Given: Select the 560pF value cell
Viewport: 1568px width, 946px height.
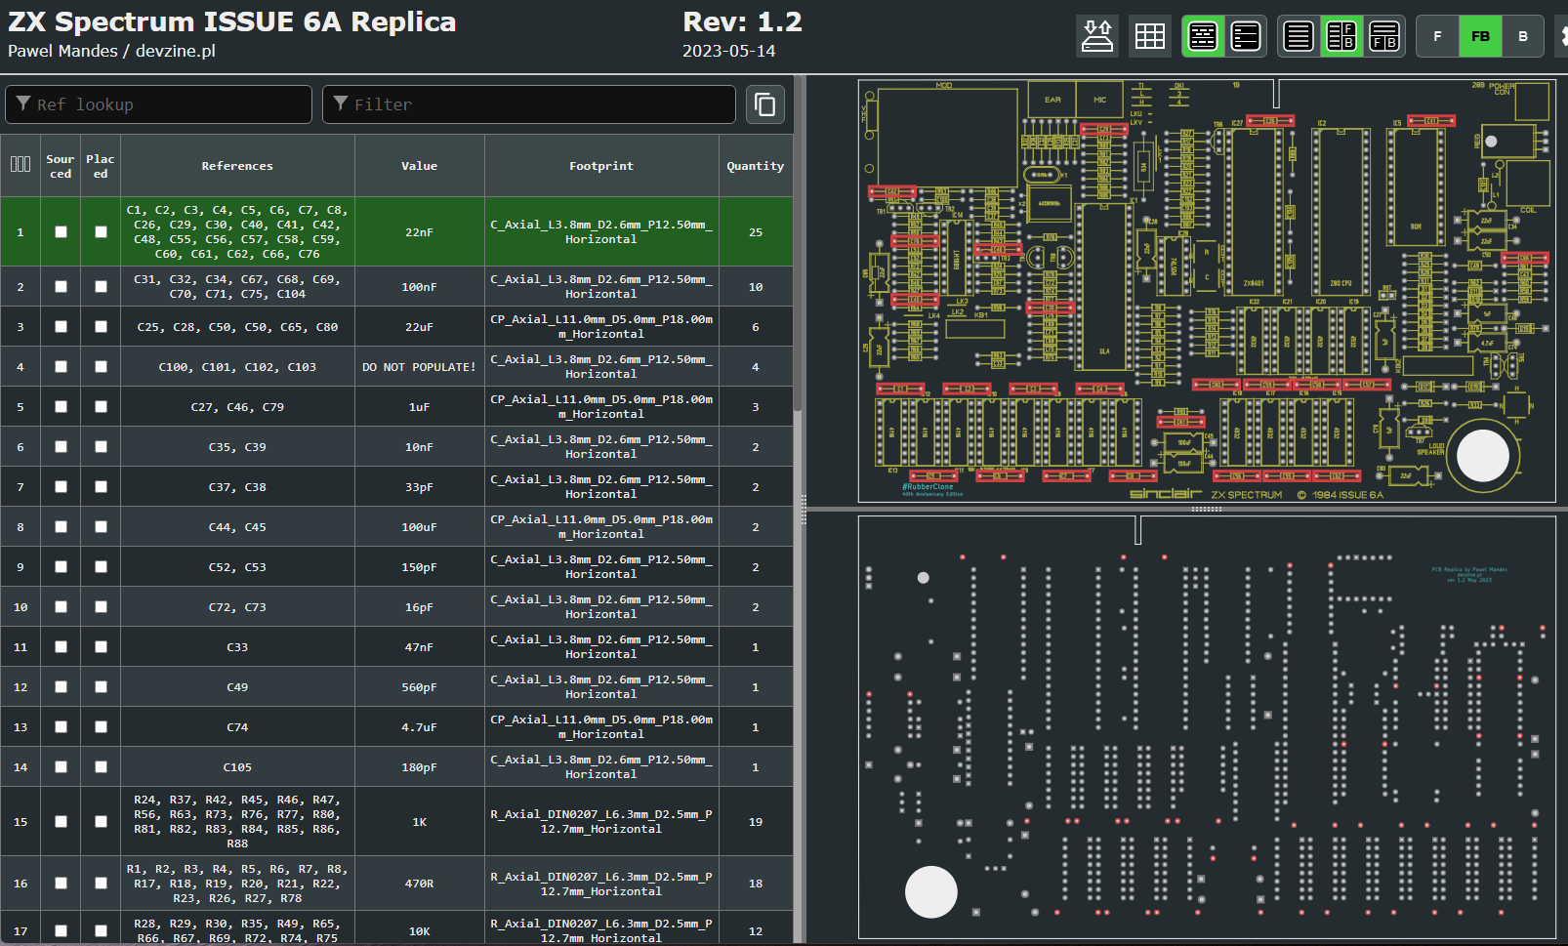Looking at the screenshot, I should (420, 686).
